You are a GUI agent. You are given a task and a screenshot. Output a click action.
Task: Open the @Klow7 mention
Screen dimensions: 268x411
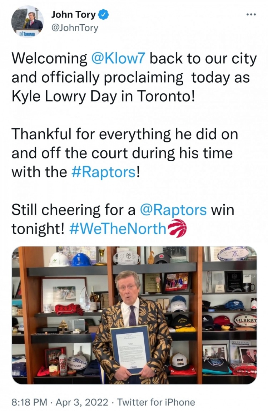(118, 58)
